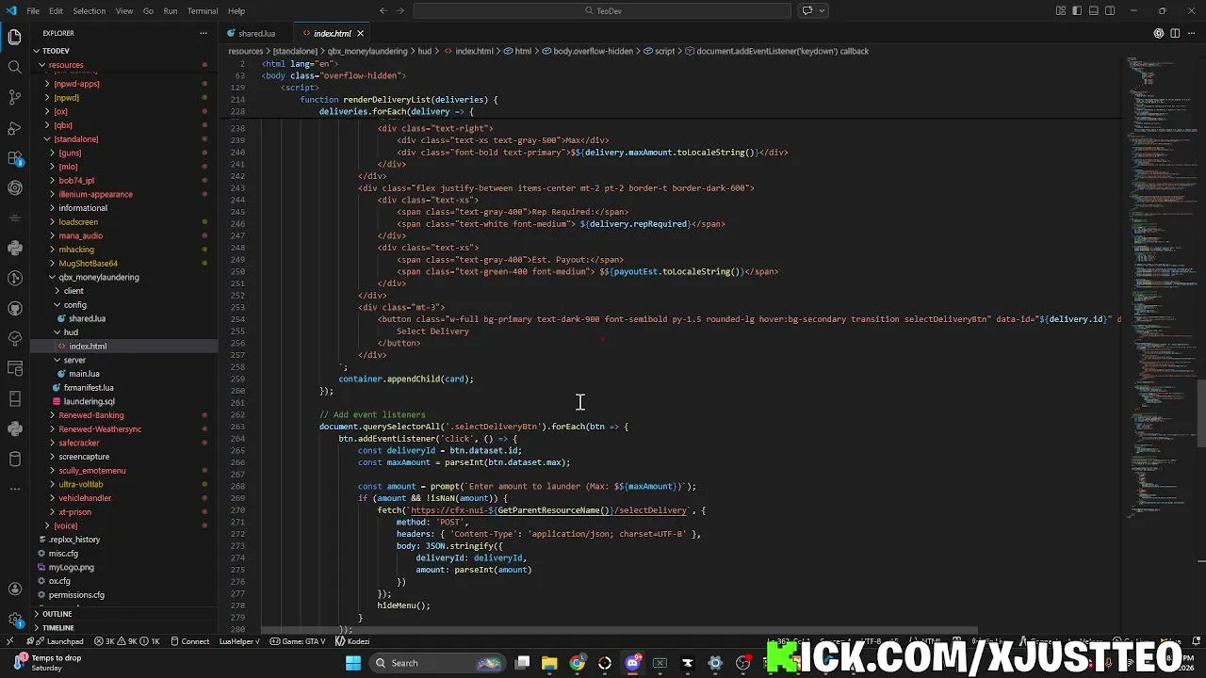Screen dimensions: 1206x678
Task: Click the Windows taskbar Search box
Action: click(x=437, y=663)
